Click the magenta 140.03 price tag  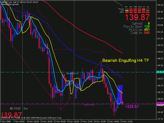[160, 103]
